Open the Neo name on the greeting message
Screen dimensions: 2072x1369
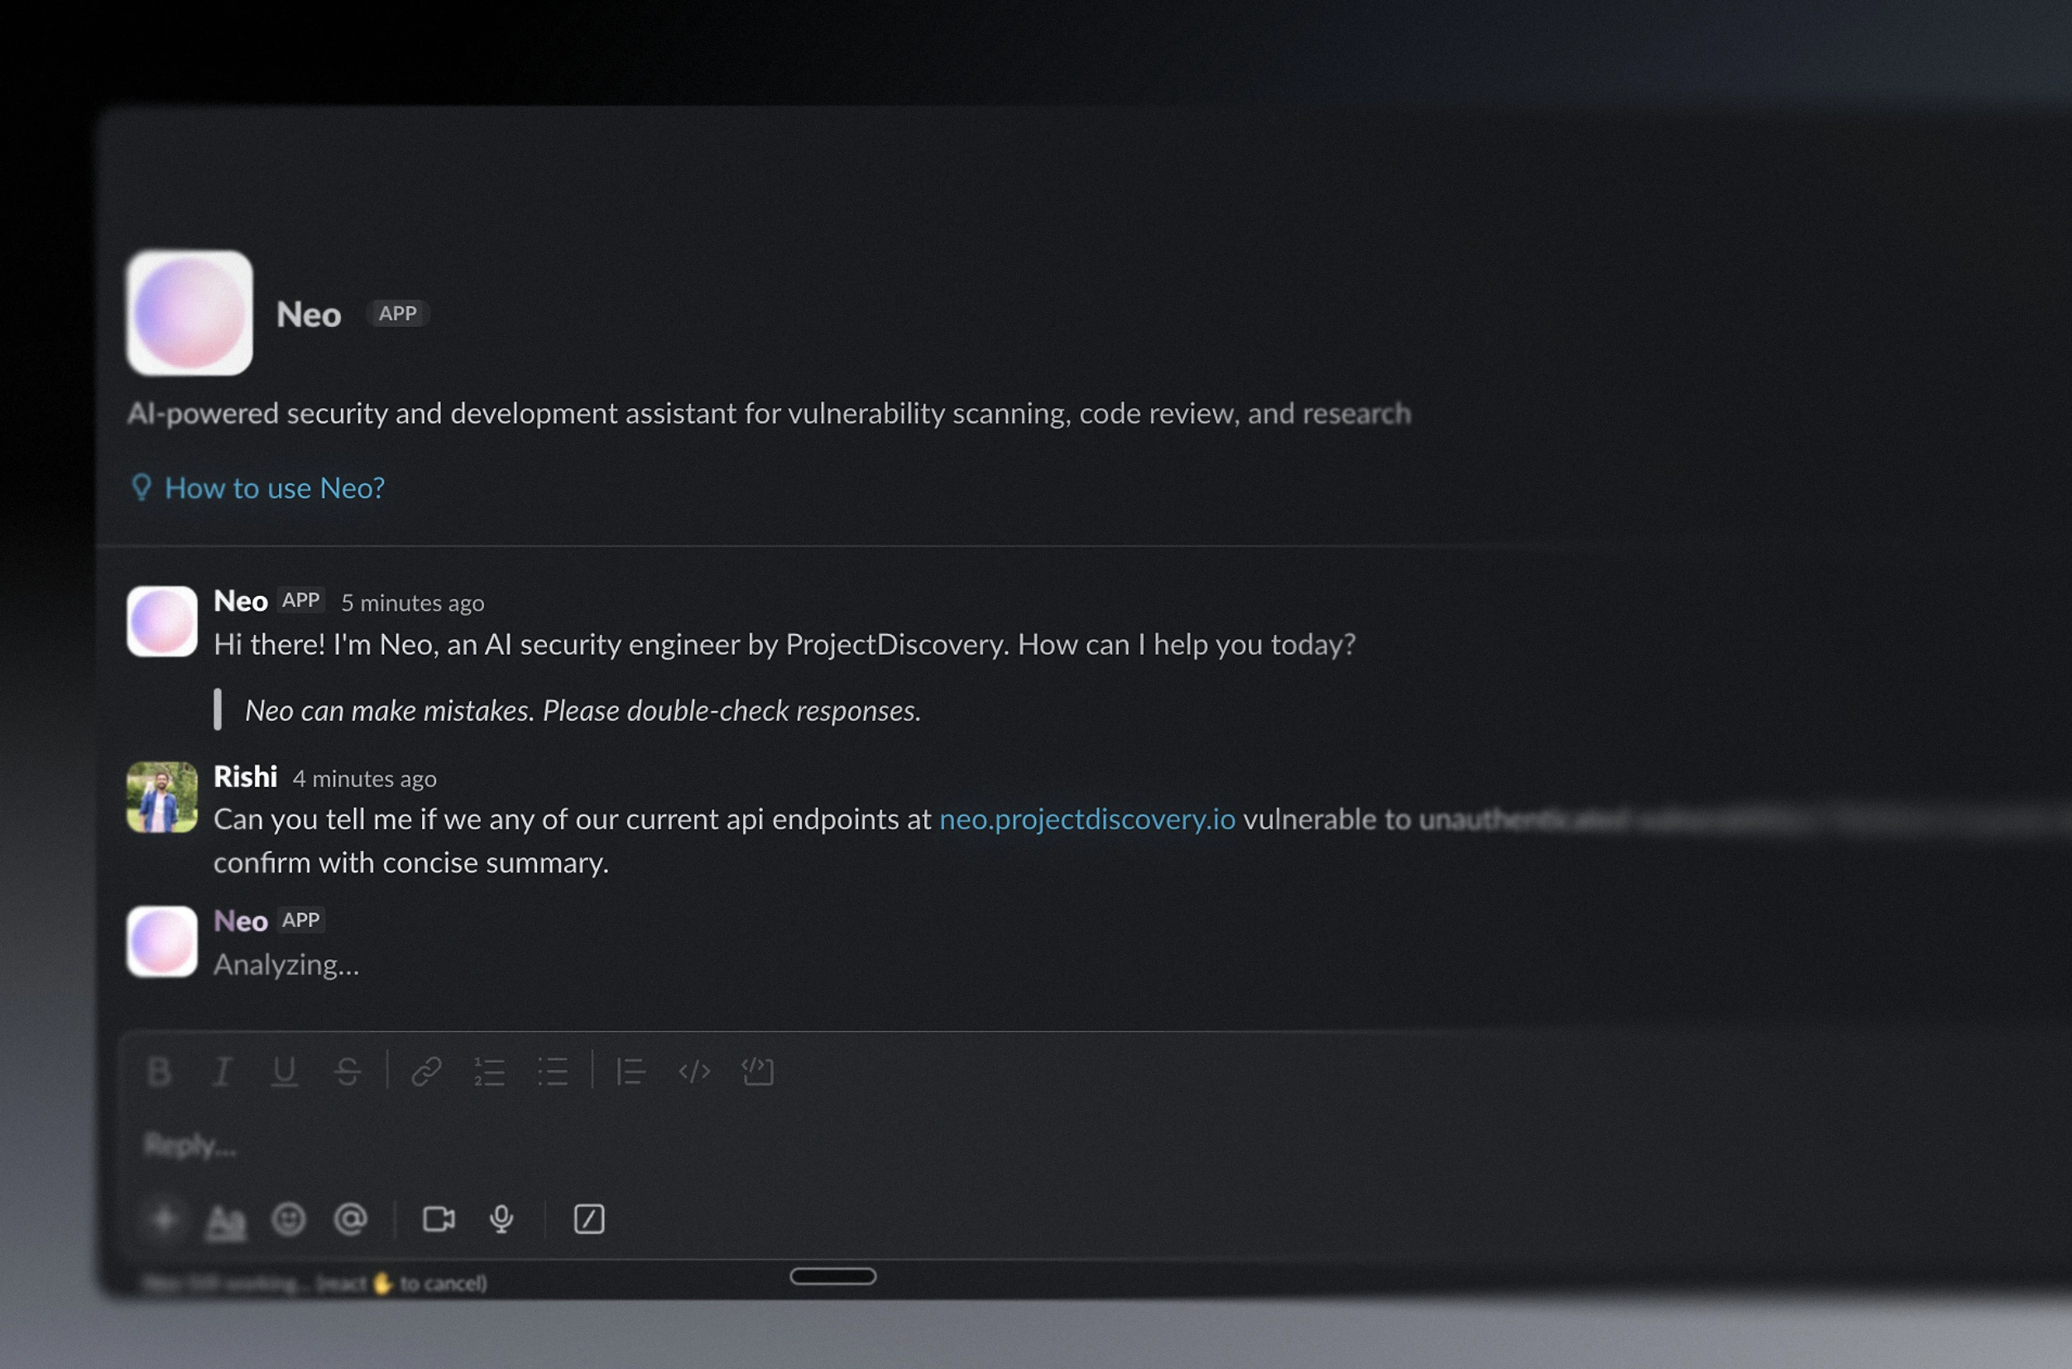point(241,601)
